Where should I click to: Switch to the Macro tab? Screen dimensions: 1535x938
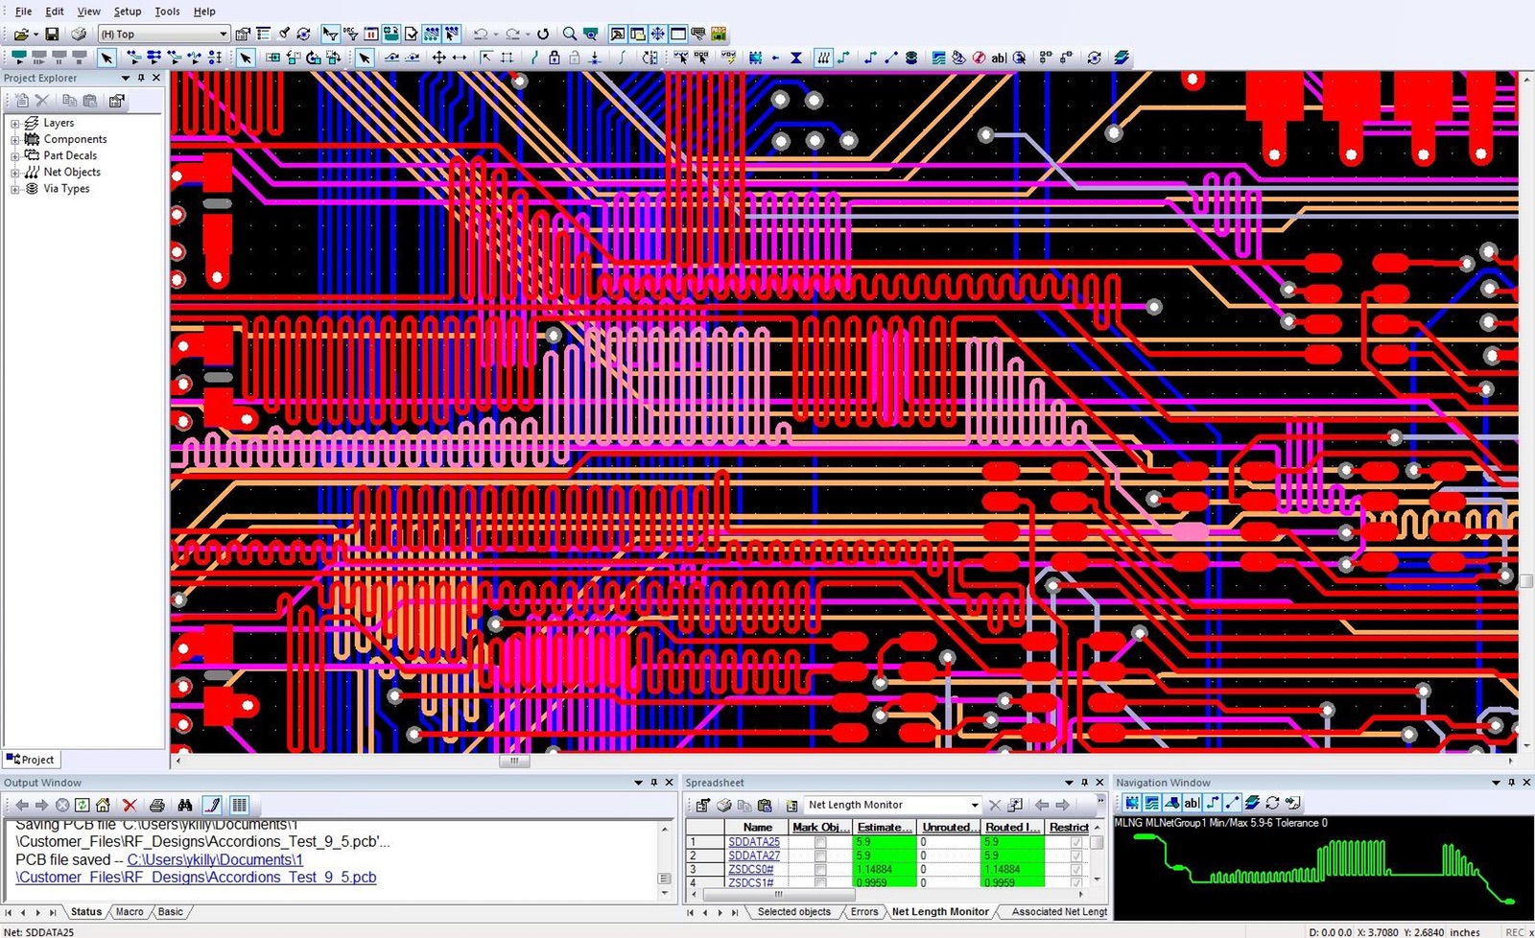point(130,912)
